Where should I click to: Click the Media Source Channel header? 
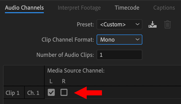76,71
